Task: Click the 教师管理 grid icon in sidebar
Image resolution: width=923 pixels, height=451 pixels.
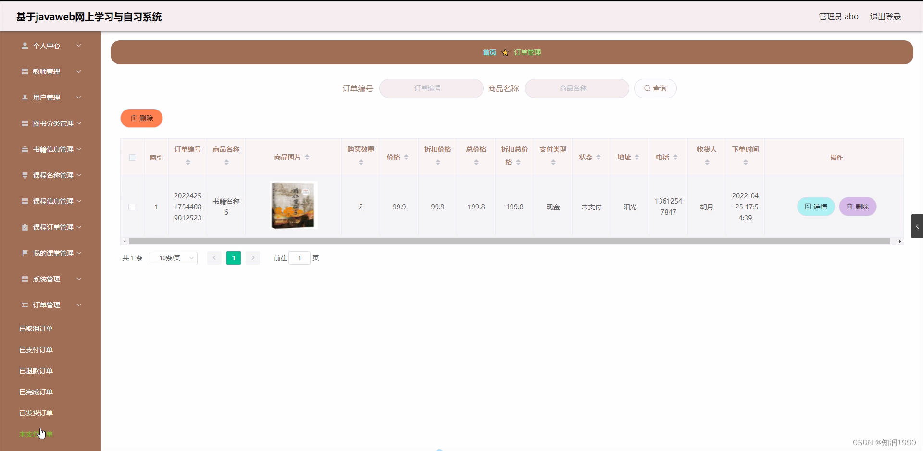Action: (x=25, y=72)
